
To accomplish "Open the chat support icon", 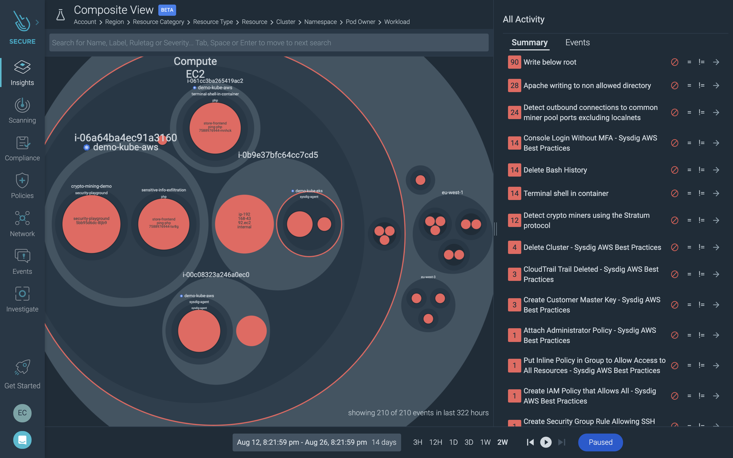I will point(22,440).
